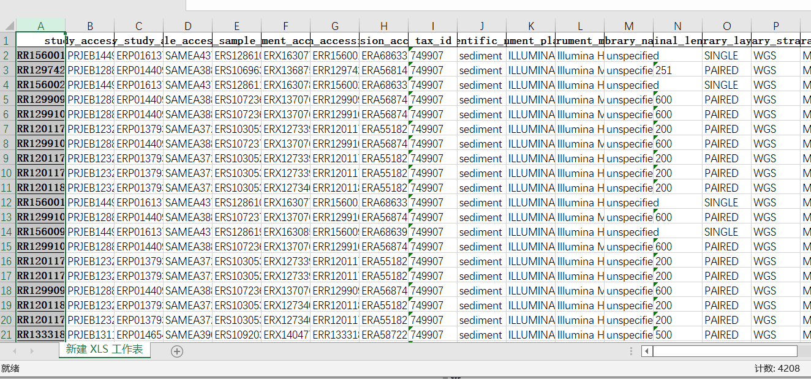
Task: Select column M header
Action: [x=629, y=26]
